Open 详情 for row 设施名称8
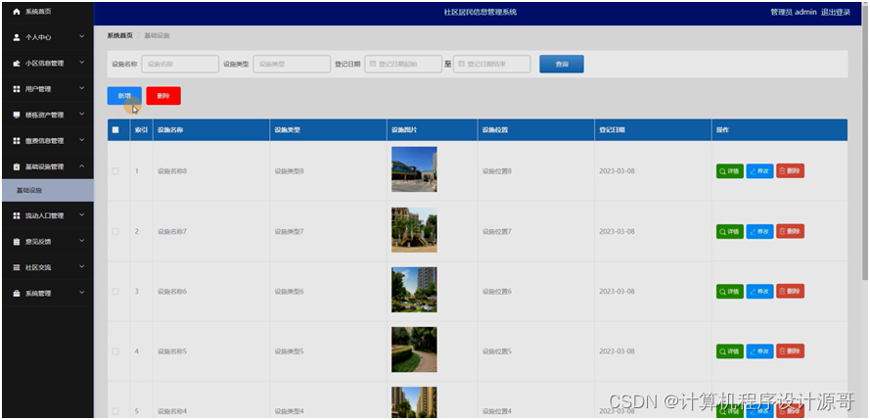This screenshot has width=870, height=420. (730, 171)
